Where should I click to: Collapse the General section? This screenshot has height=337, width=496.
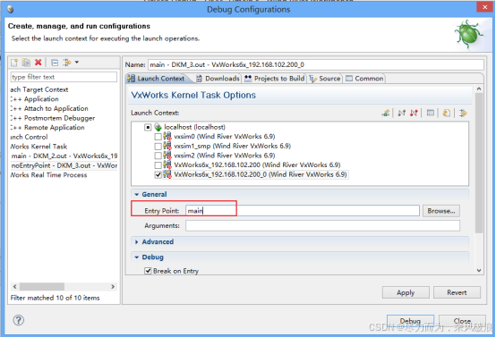click(x=137, y=195)
